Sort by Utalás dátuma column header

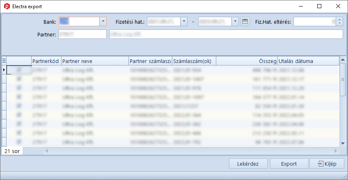tap(308, 61)
